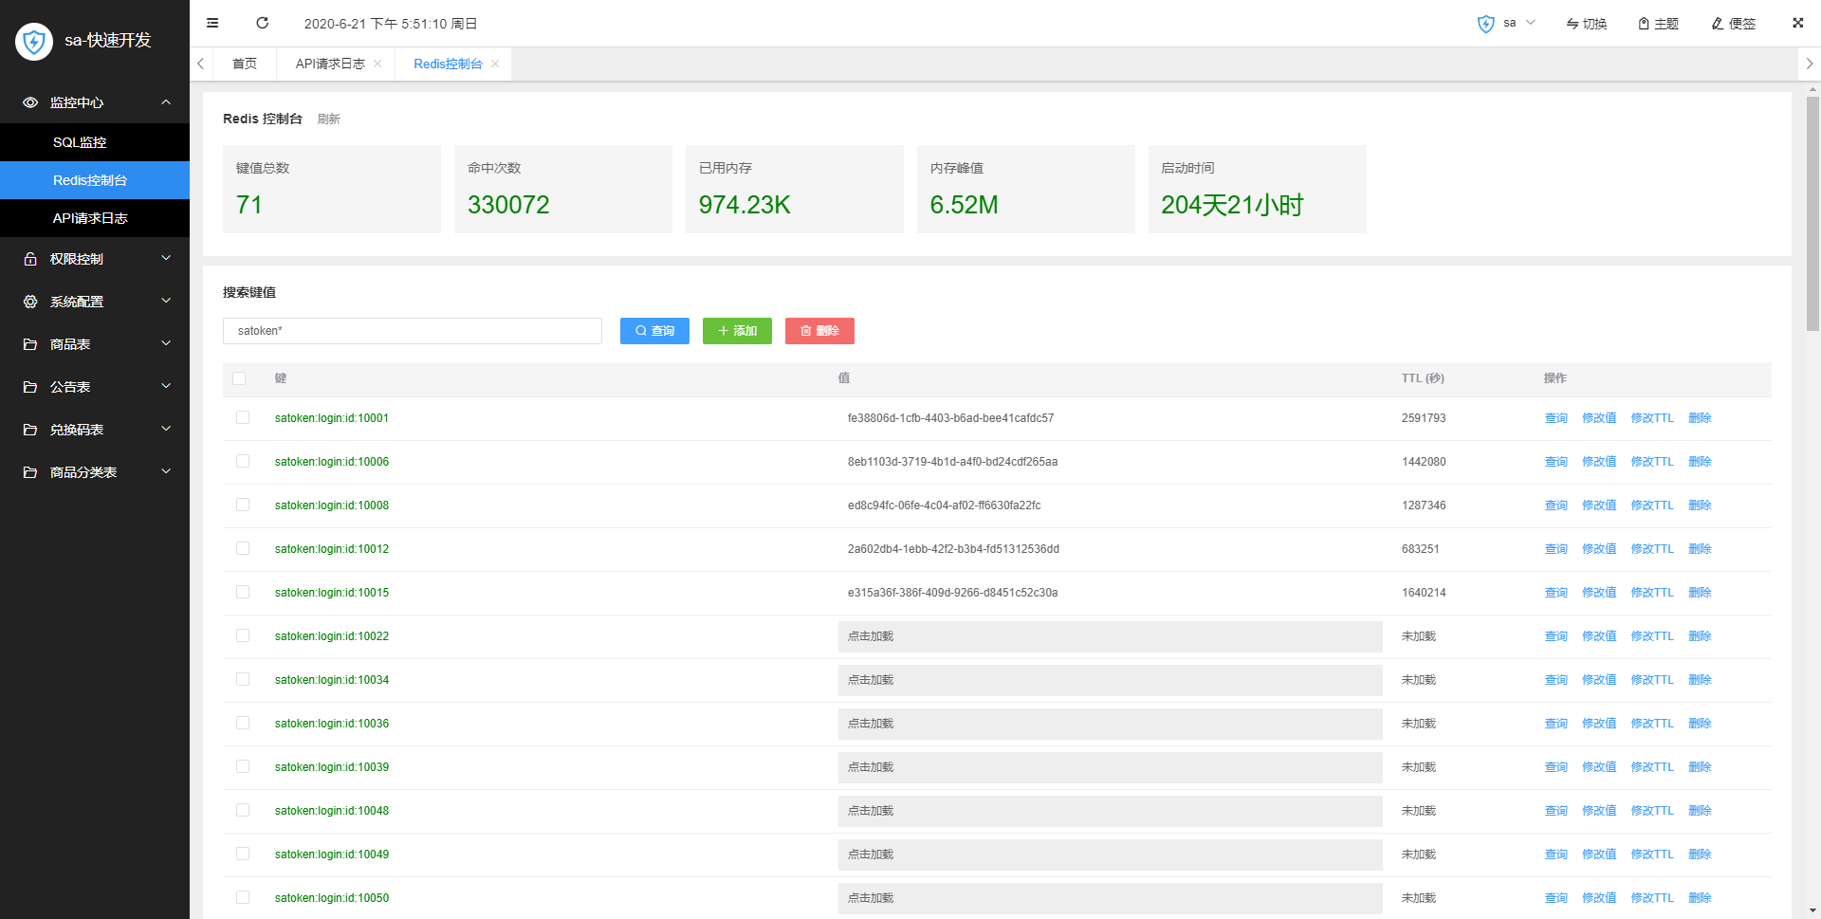Open the 主题 theme switcher
This screenshot has width=1821, height=919.
coord(1658,24)
